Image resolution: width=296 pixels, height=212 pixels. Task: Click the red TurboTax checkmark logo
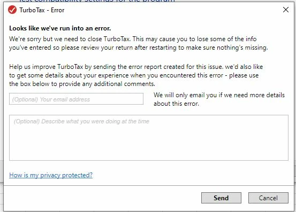12,10
